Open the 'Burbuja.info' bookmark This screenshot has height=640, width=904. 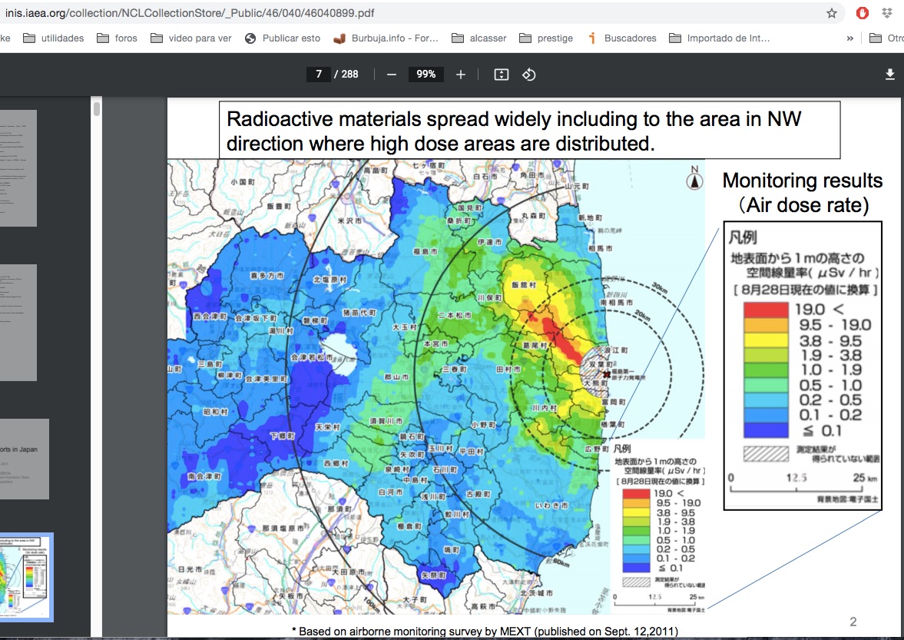point(386,38)
